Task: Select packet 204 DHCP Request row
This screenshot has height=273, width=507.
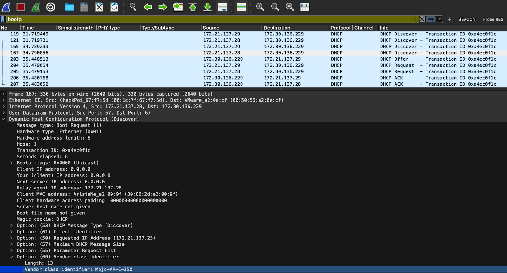Action: 253,65
